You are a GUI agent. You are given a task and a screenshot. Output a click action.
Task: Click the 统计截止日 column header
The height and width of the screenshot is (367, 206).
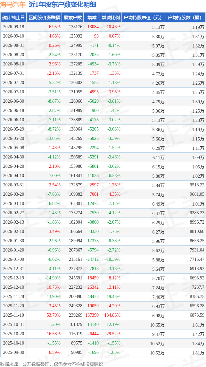tap(13, 18)
